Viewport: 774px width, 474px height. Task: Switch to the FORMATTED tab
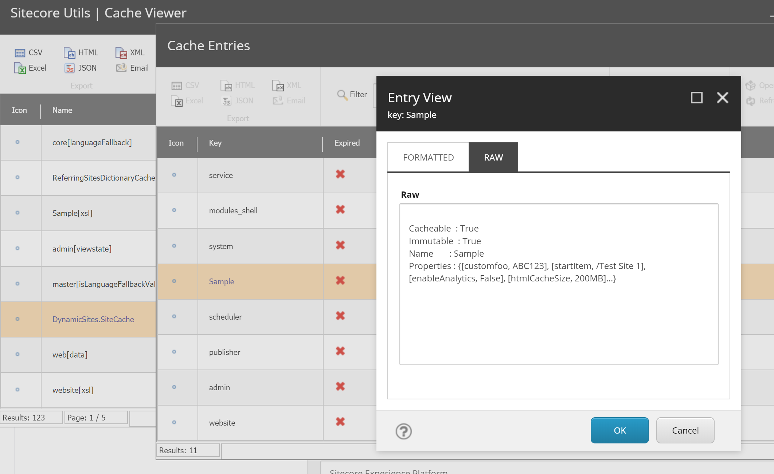(428, 157)
